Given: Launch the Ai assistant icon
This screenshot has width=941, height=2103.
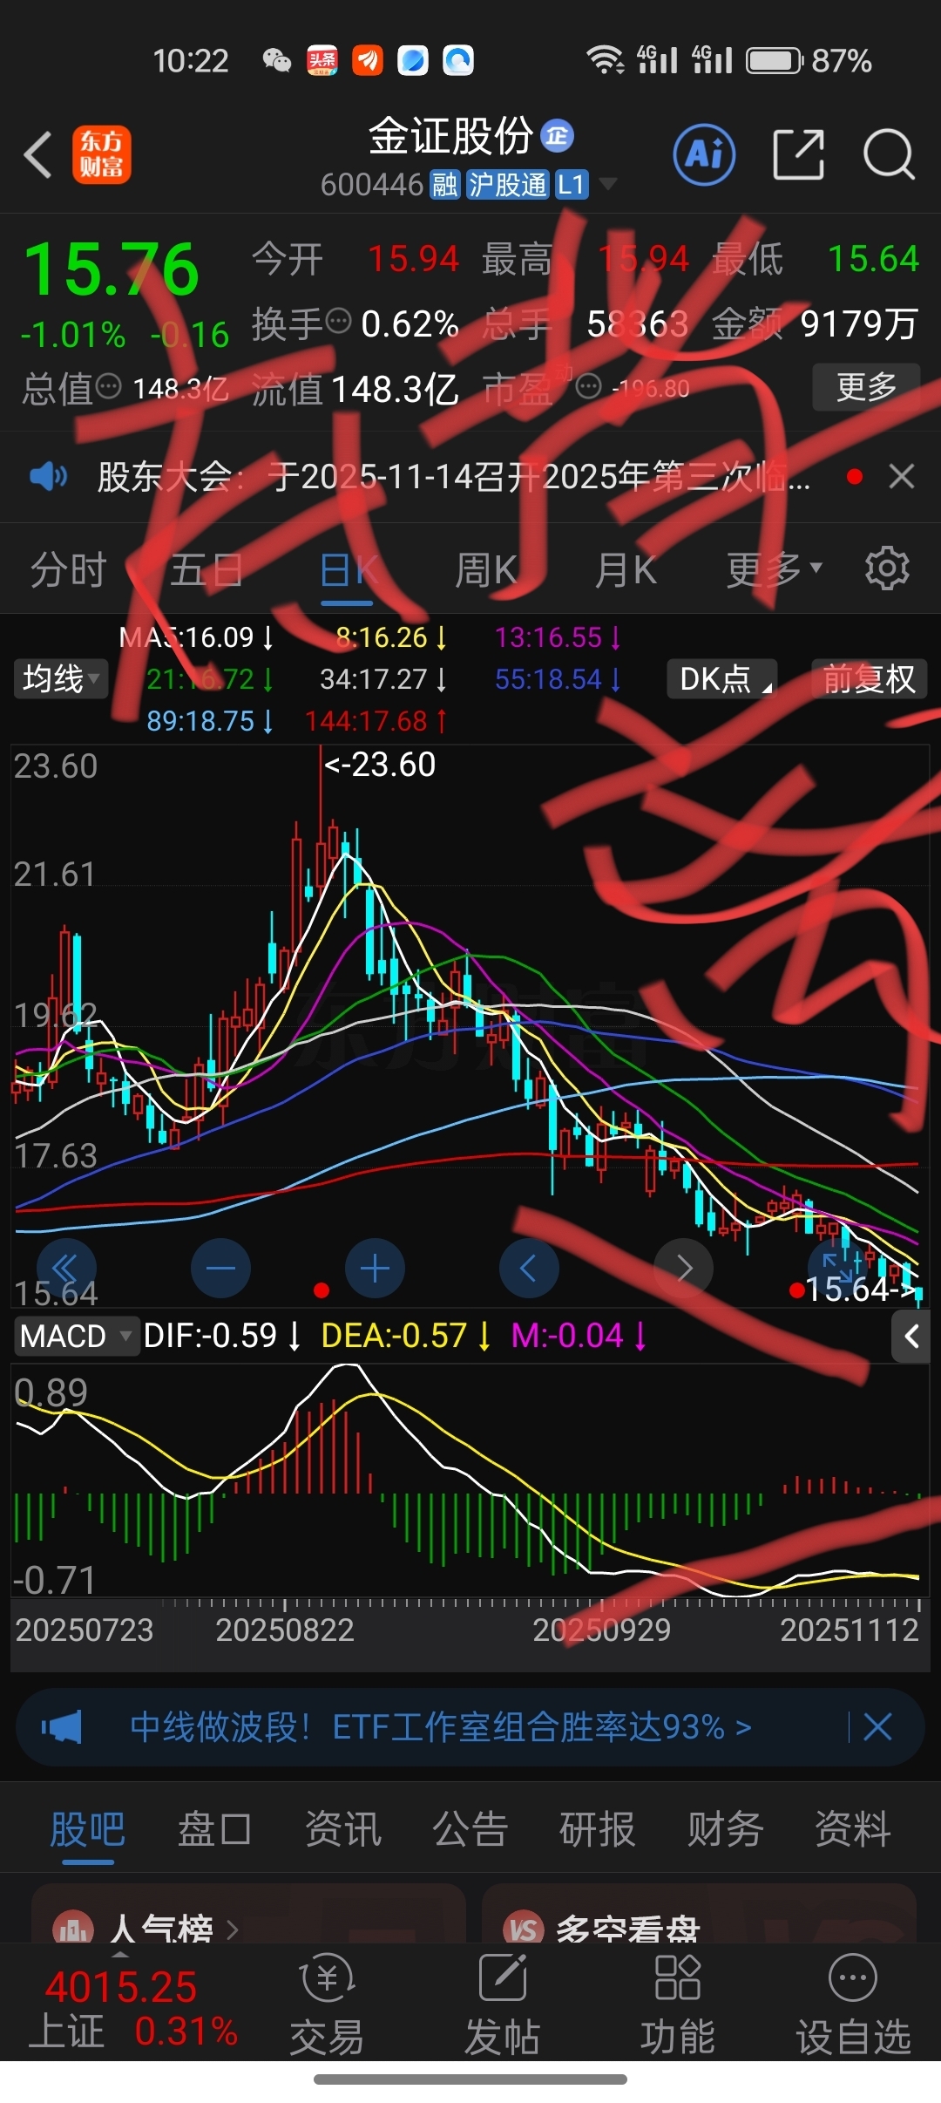Looking at the screenshot, I should (704, 154).
